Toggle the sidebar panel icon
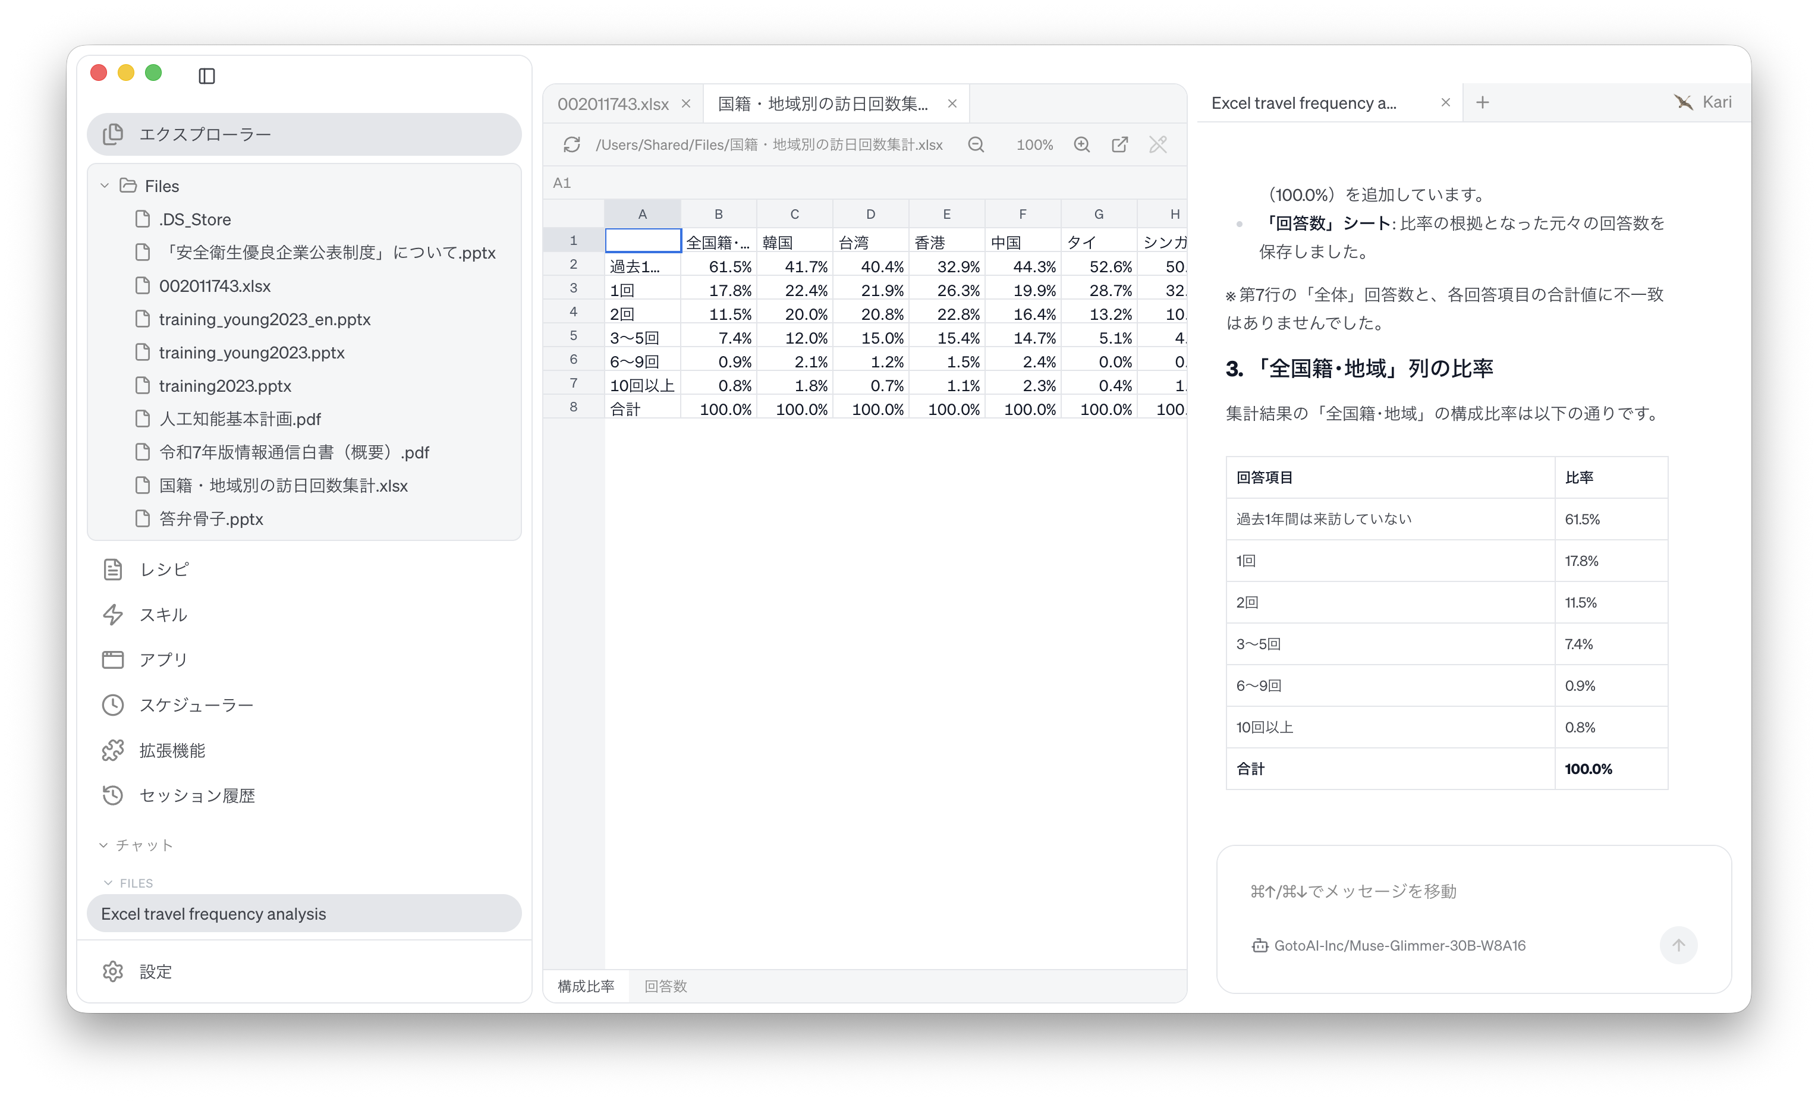The height and width of the screenshot is (1101, 1818). click(x=207, y=76)
